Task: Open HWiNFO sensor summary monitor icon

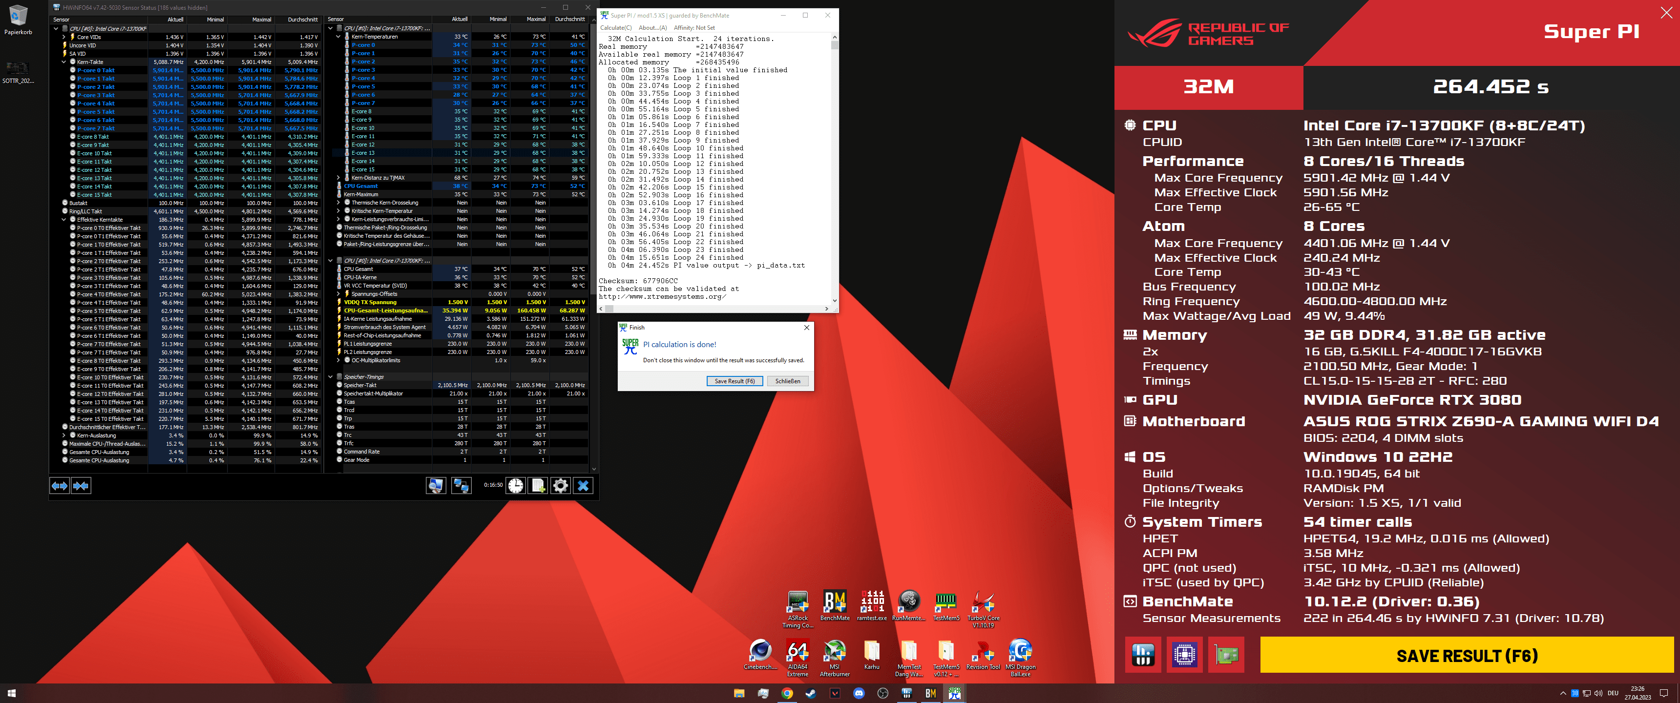Action: pyautogui.click(x=436, y=486)
